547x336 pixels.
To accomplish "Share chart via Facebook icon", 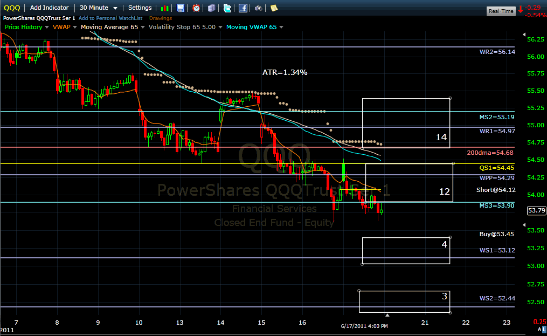I will coord(243,8).
